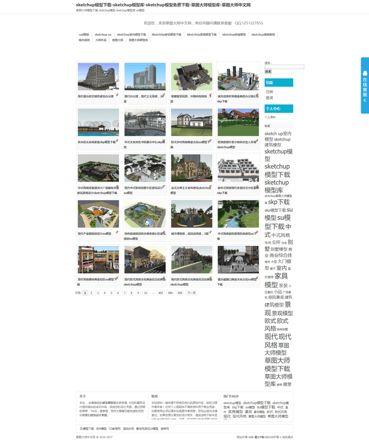Open the online customer service side tab
The width and height of the screenshot is (369, 441).
point(365,86)
